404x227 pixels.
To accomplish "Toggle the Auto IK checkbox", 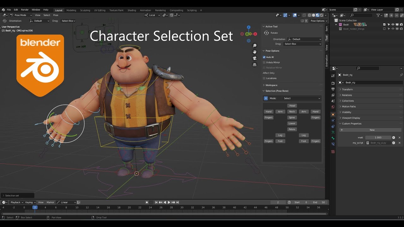I will (264, 57).
